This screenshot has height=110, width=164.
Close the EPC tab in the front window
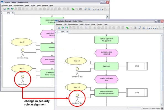(x=67, y=32)
